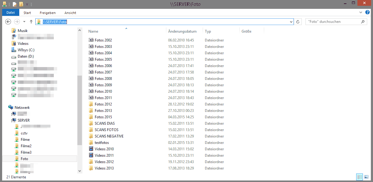This screenshot has height=182, width=373.
Task: Open Videos library in navigation pane
Action: pyautogui.click(x=23, y=43)
